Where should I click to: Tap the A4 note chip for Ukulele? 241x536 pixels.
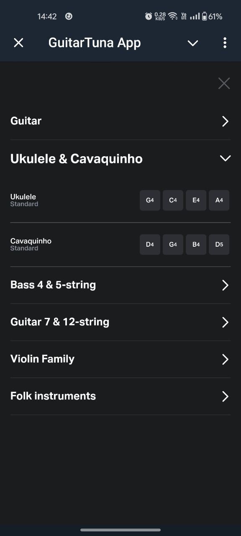click(219, 200)
